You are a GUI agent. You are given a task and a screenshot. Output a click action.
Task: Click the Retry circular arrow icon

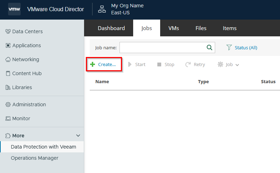click(x=188, y=64)
